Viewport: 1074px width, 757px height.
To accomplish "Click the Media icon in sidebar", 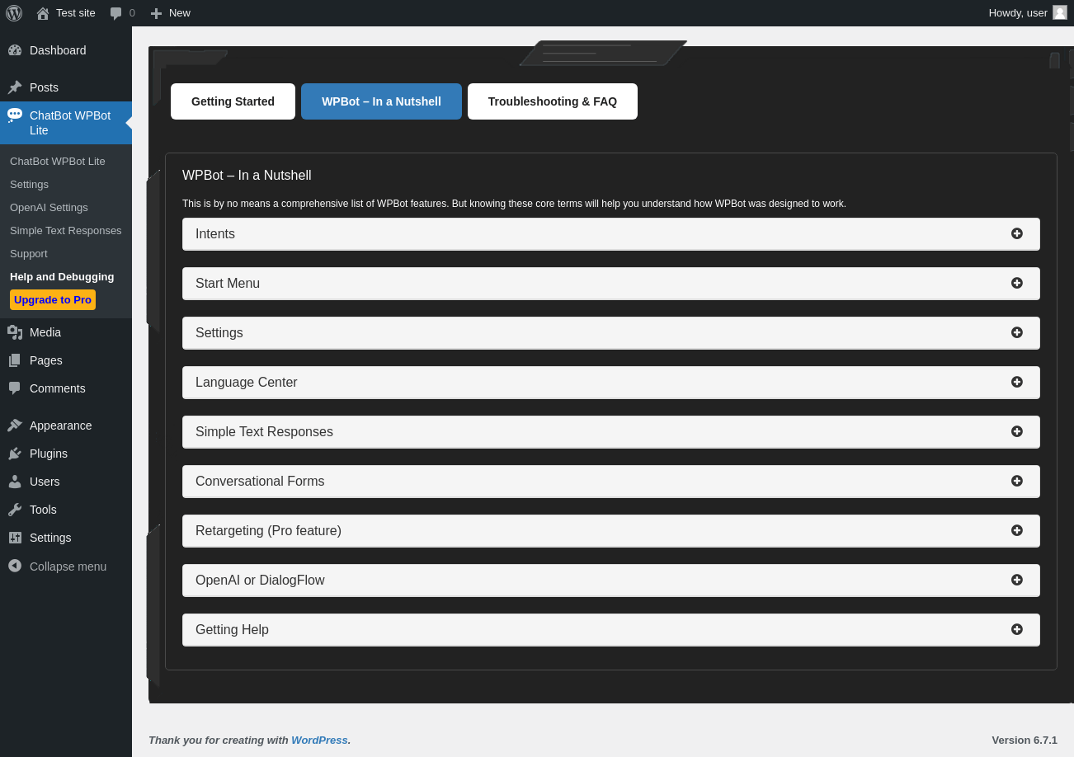I will pos(15,332).
